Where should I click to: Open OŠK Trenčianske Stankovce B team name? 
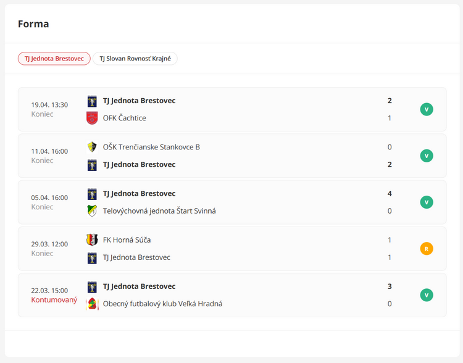151,147
